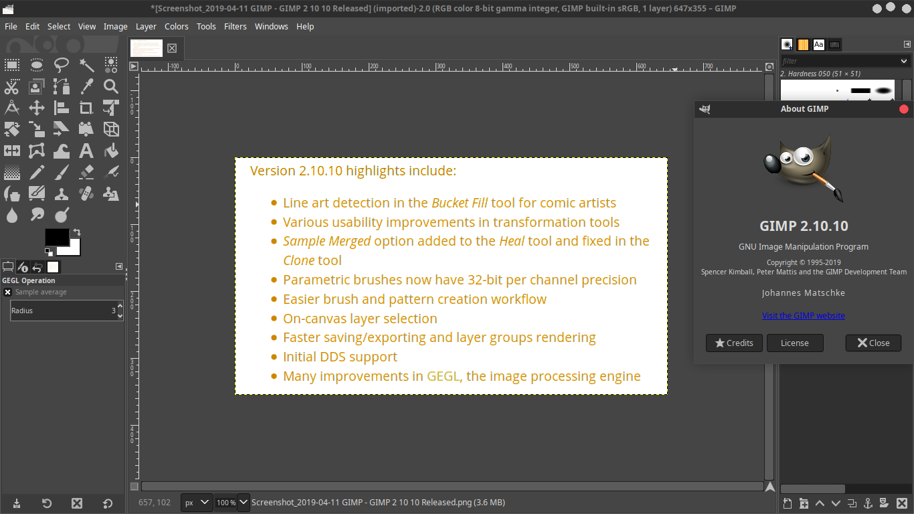Select the Dodge/Burn tool
Screen dimensions: 914x514
62,216
